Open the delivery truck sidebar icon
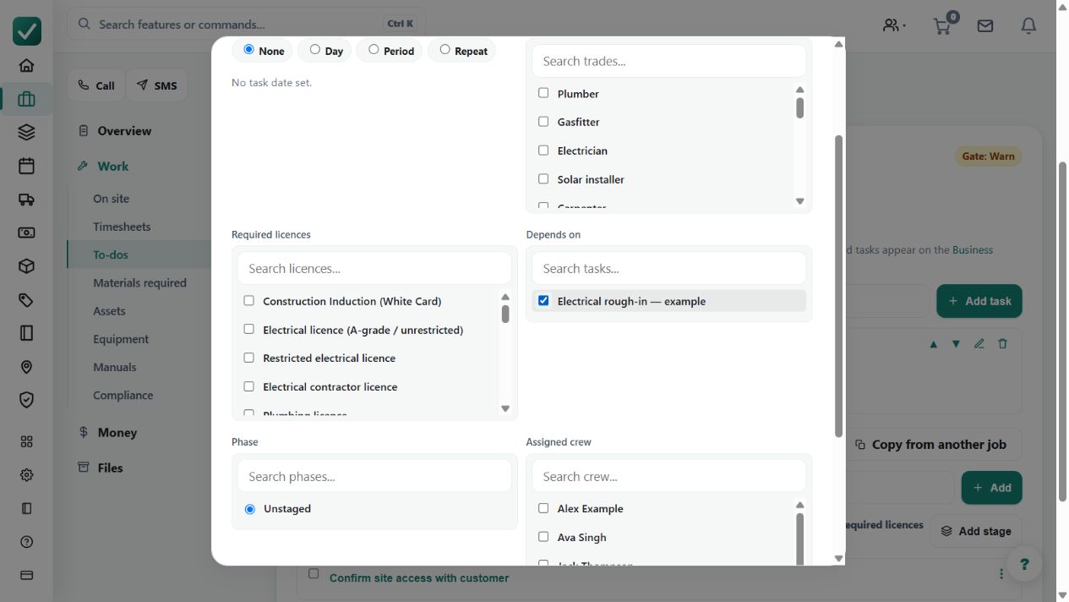This screenshot has height=602, width=1069. (26, 200)
